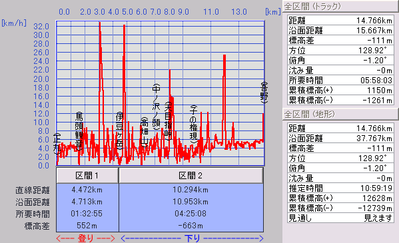Click the 10.953km surface distance cell
The width and height of the screenshot is (399, 243).
(x=191, y=202)
